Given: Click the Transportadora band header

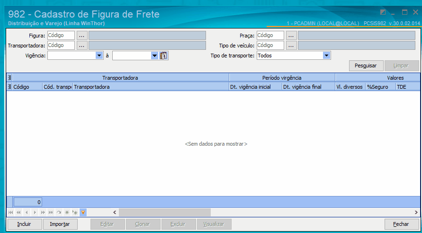Looking at the screenshot, I should (120, 78).
